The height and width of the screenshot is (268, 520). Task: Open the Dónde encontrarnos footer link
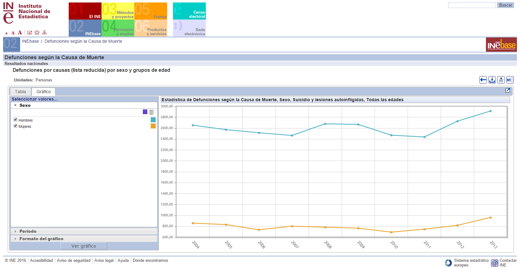[150, 260]
